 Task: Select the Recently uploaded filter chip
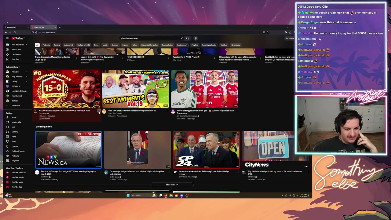[x=209, y=45]
